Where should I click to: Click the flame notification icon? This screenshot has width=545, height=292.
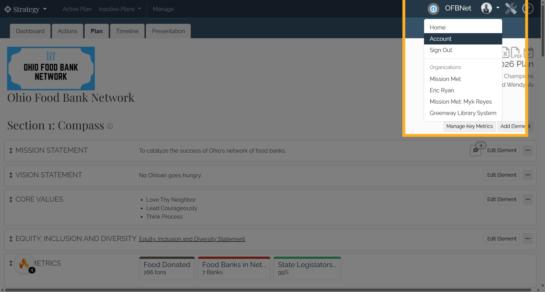(24, 264)
